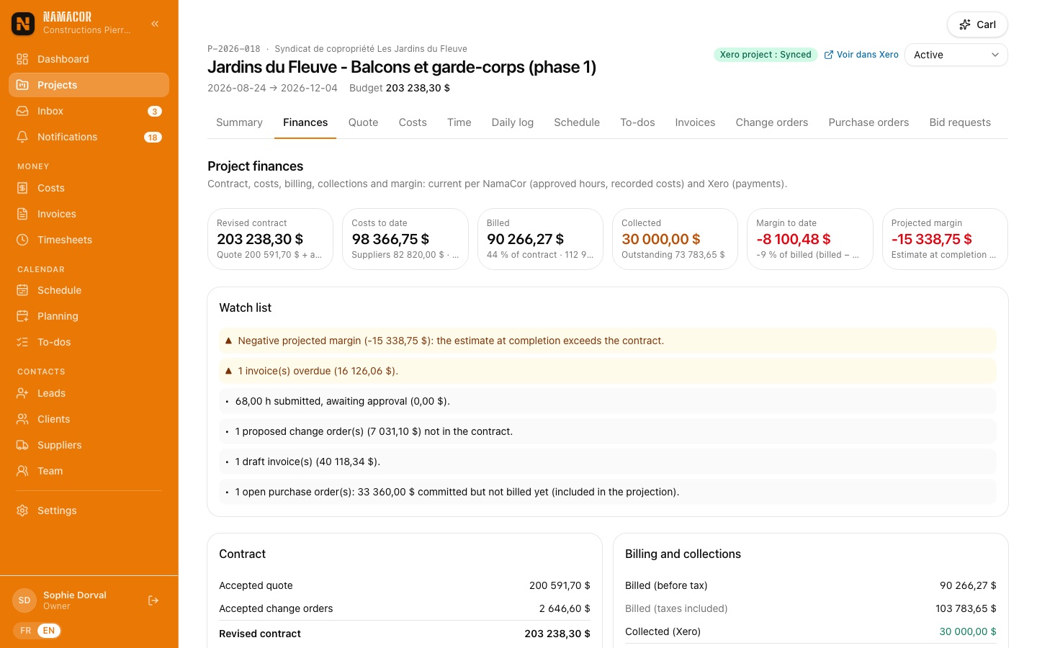Click the 1 draft invoice(s) watch item

[x=608, y=462]
